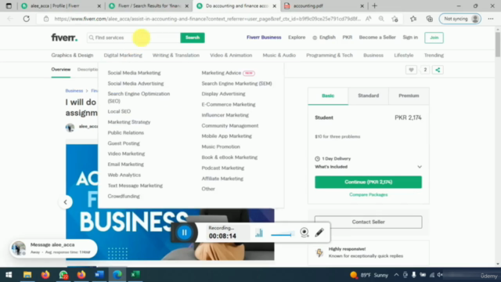Expand What's Included chevron

(x=420, y=167)
